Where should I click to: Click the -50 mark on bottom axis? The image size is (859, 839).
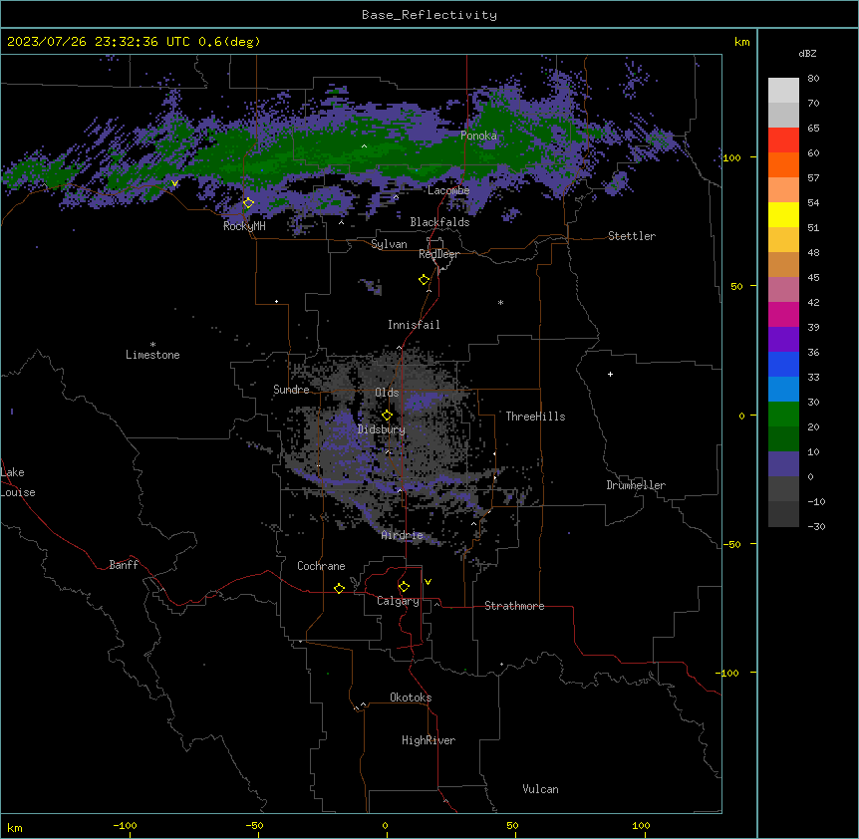254,825
